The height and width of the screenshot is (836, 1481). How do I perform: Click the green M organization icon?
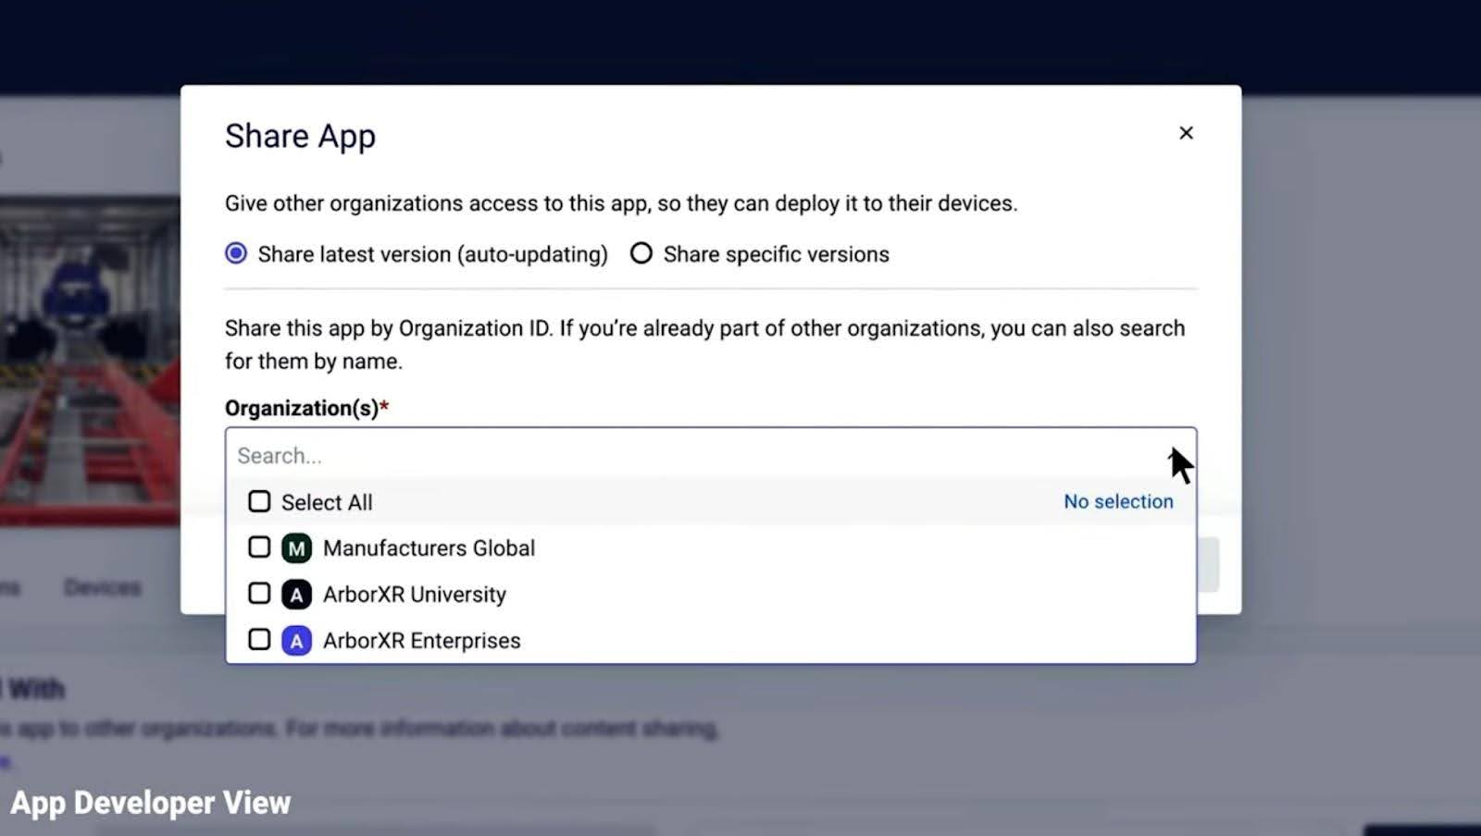[296, 548]
